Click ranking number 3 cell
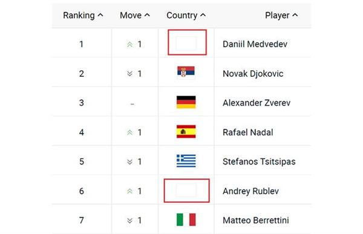Image resolution: width=363 pixels, height=234 pixels. point(82,103)
